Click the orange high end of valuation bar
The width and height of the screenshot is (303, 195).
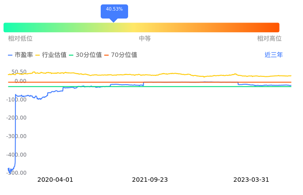pos(275,27)
